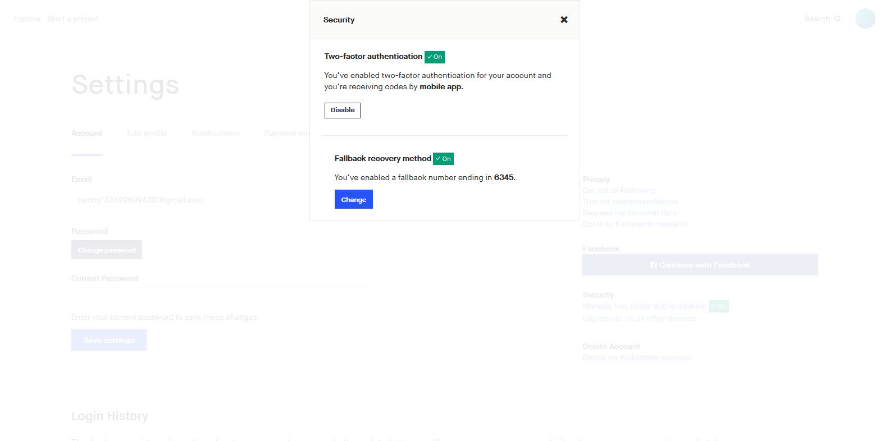Screen dimensions: 889x441
Task: Click the Settings page heading
Action: pos(125,85)
